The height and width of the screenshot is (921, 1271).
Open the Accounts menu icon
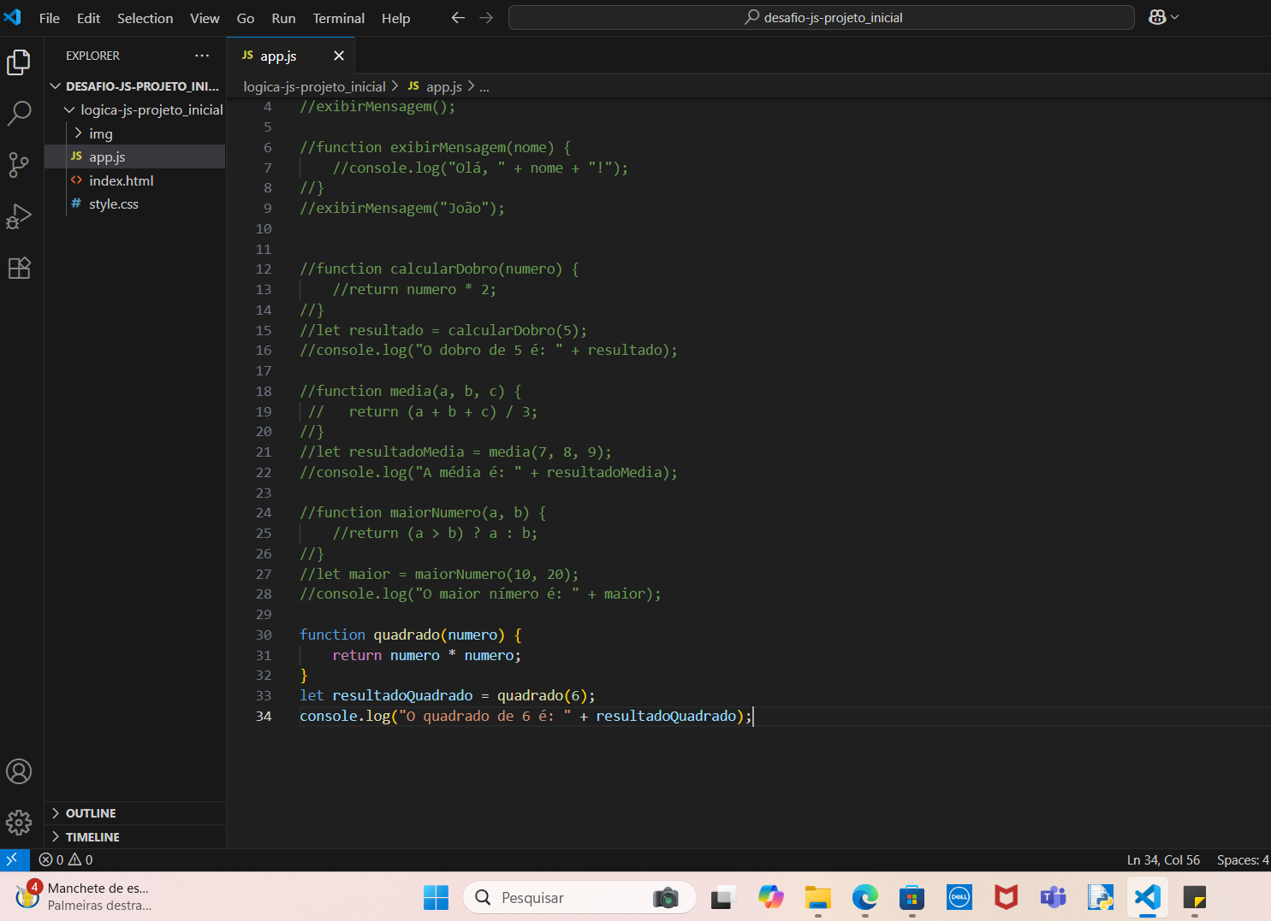click(19, 771)
